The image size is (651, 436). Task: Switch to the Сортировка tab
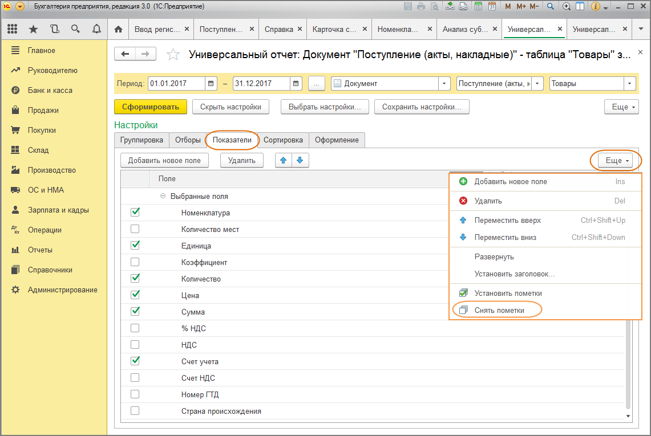pyautogui.click(x=283, y=140)
